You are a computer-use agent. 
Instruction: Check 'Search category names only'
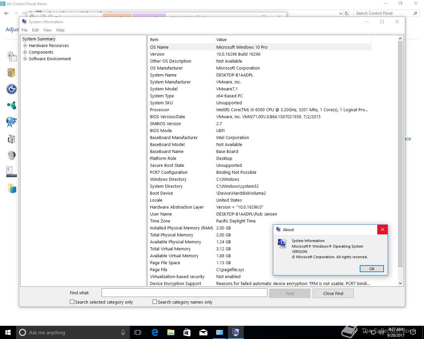(155, 302)
